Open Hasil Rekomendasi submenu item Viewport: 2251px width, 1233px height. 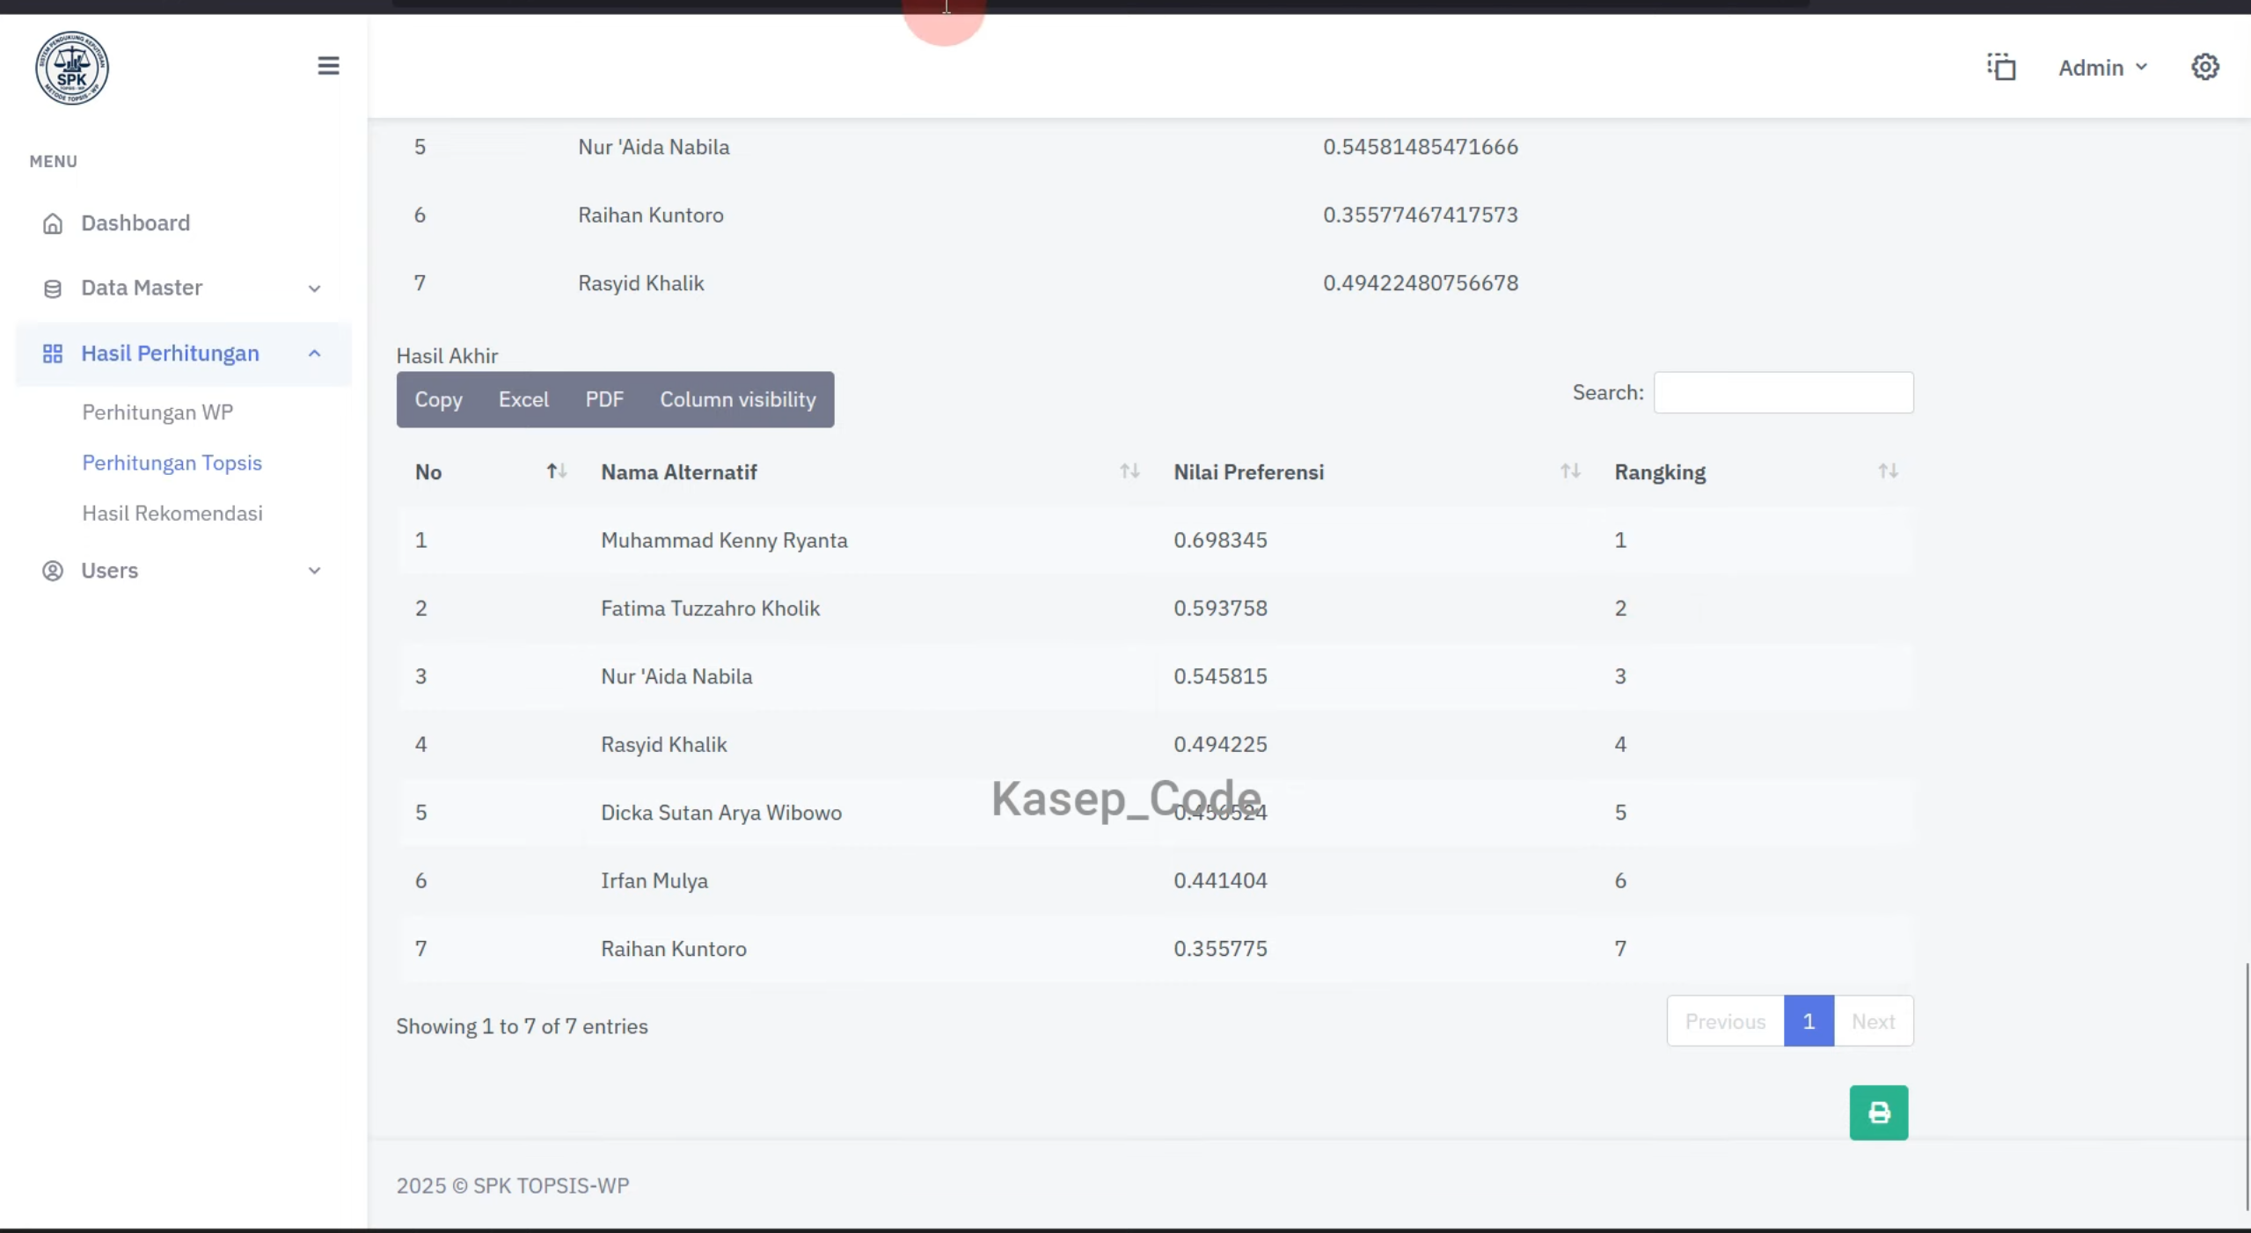point(172,514)
